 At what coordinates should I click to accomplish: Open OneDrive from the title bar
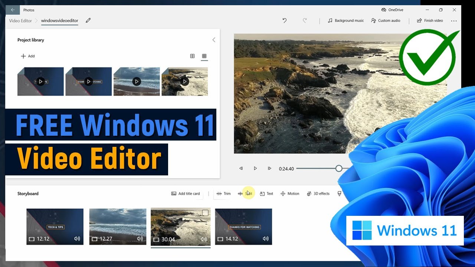point(392,10)
